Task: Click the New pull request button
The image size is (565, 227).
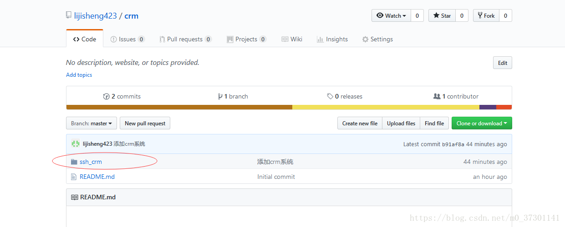Action: (x=145, y=123)
